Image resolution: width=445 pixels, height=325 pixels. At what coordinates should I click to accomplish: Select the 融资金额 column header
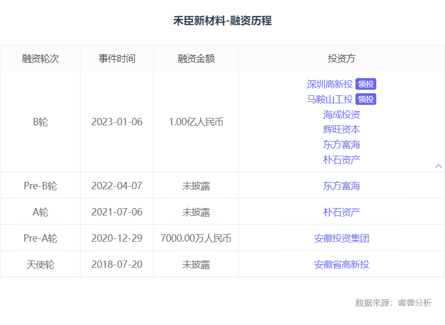coord(196,59)
